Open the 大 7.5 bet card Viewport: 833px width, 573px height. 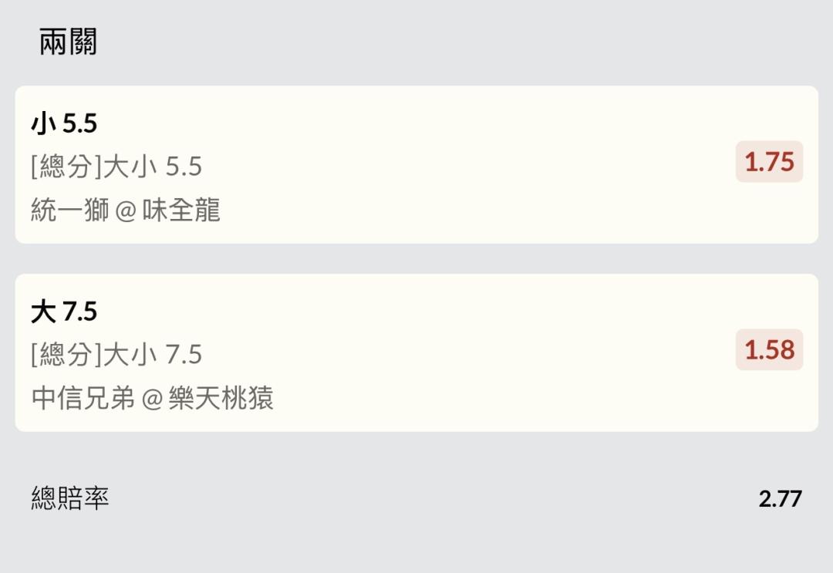416,352
